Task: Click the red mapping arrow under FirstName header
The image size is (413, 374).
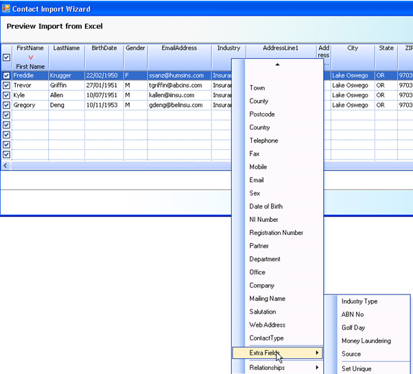Action: pyautogui.click(x=31, y=58)
